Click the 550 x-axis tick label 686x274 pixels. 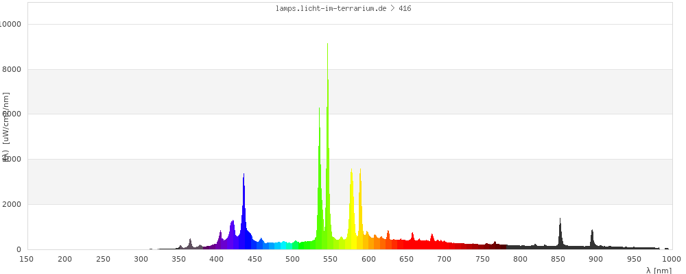pos(330,258)
